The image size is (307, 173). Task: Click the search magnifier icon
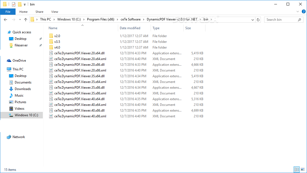coord(299,20)
